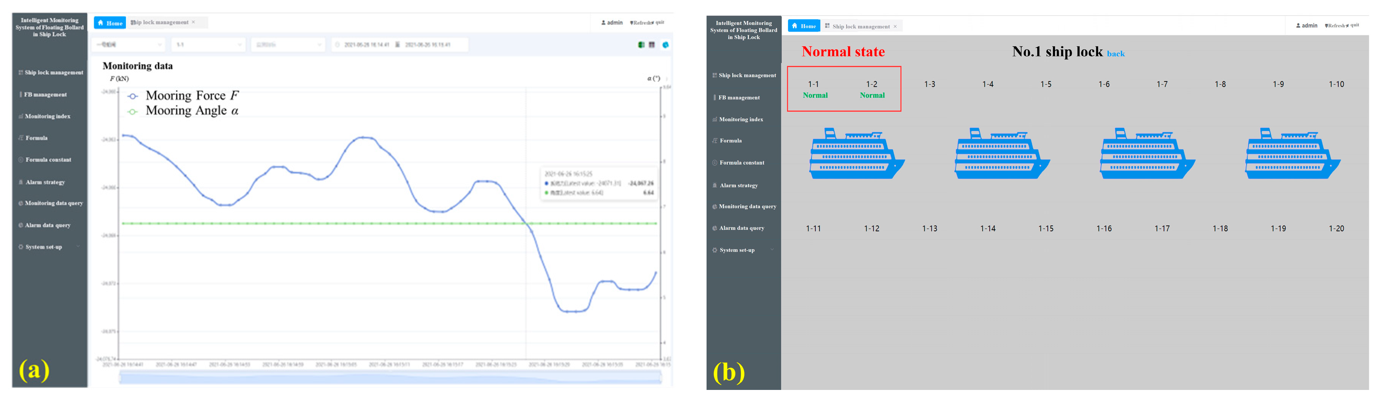
Task: Switch to Home tab on the Monitoring data page
Action: tap(110, 22)
